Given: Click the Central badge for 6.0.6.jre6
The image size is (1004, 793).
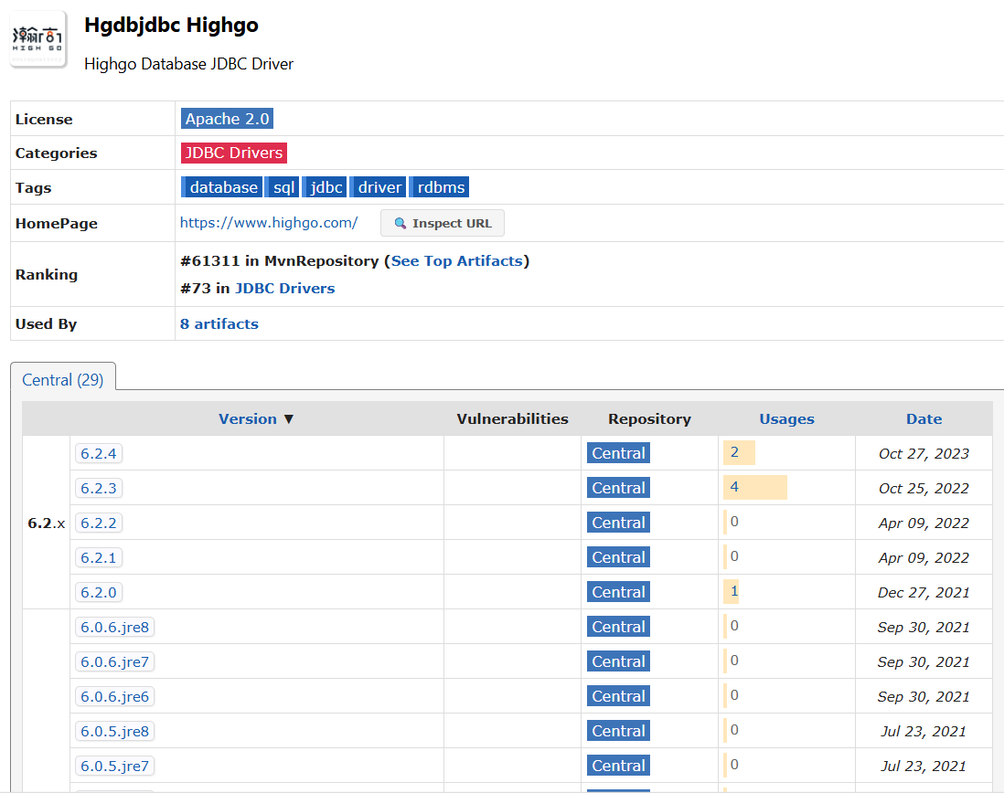Looking at the screenshot, I should (x=618, y=696).
